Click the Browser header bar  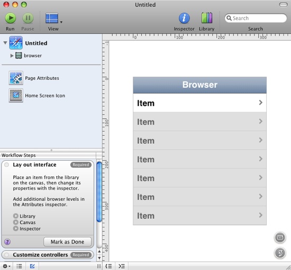(199, 85)
